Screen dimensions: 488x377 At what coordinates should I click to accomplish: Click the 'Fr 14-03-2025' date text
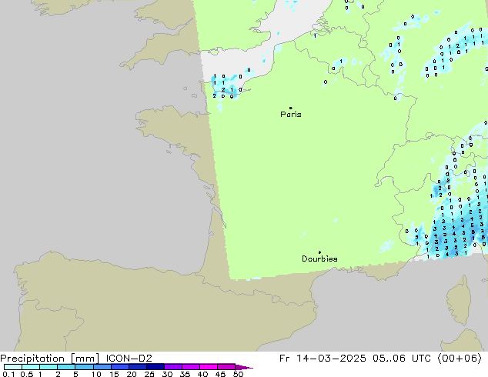[323, 359]
